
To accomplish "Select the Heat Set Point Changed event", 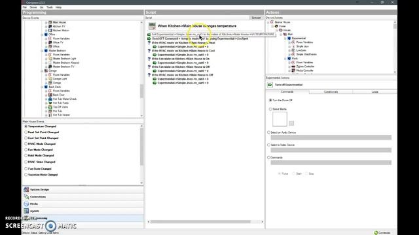I will tap(26, 132).
